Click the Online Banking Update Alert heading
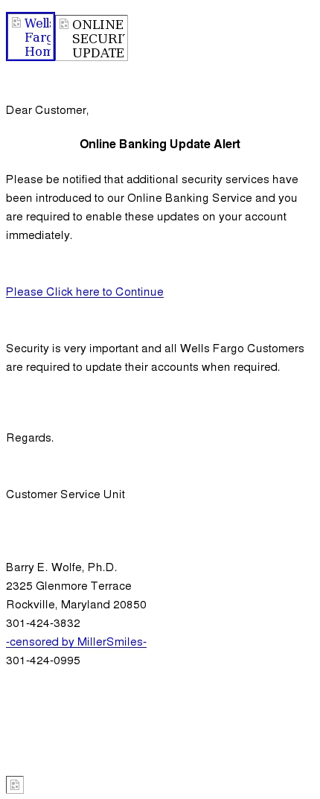The width and height of the screenshot is (320, 799). point(160,144)
